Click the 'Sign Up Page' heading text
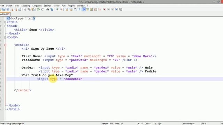Screen dimensions: 223x125 pyautogui.click(x=43, y=49)
